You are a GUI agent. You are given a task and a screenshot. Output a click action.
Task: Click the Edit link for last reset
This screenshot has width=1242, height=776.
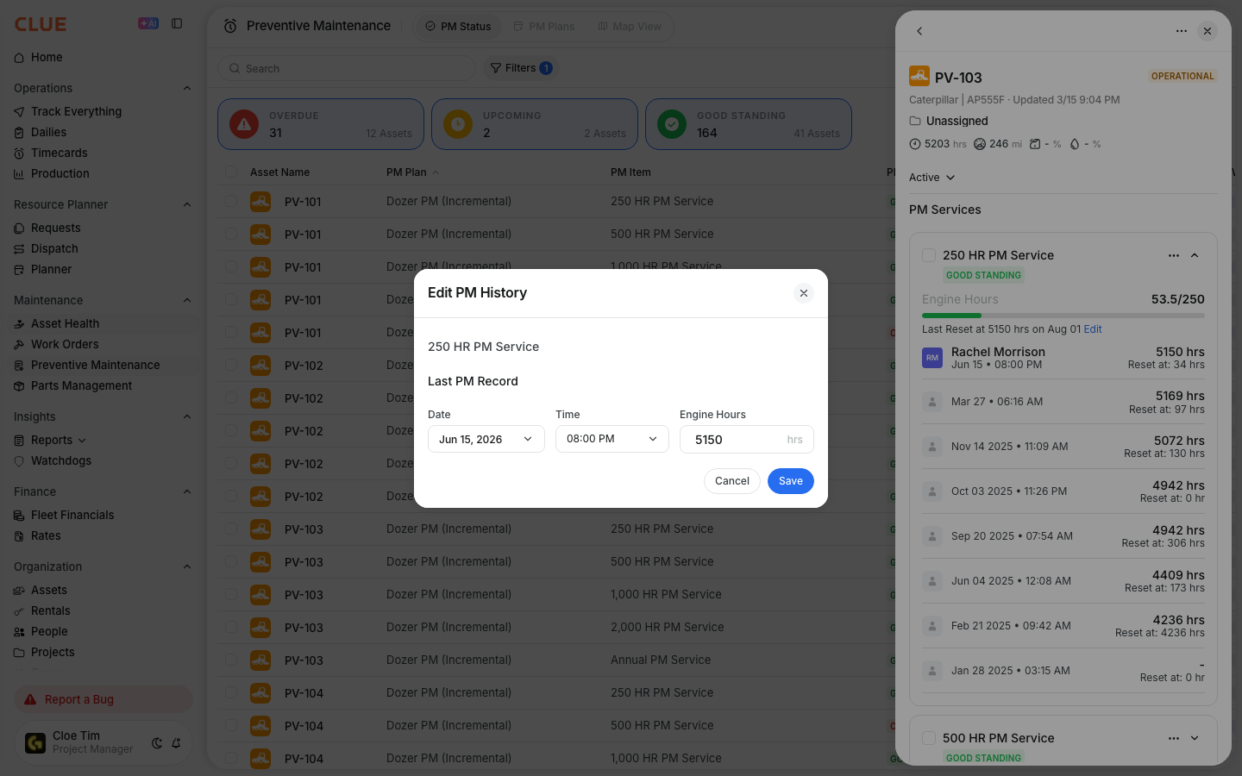(x=1093, y=329)
